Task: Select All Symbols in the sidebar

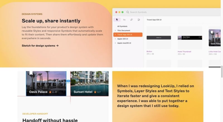Action: [122, 26]
